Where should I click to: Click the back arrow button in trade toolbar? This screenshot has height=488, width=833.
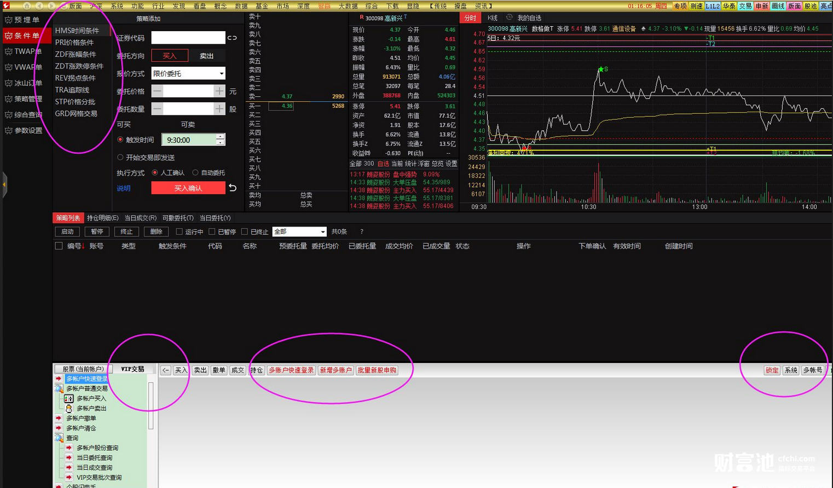click(166, 370)
